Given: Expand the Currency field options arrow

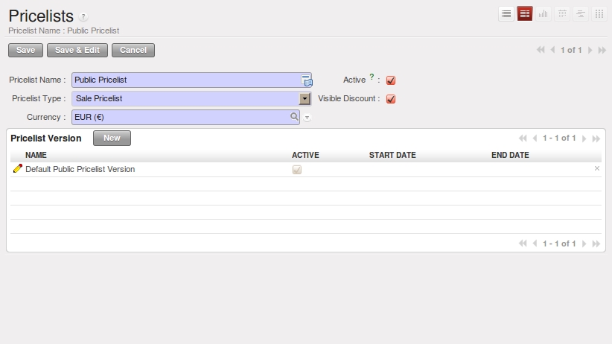Looking at the screenshot, I should [307, 118].
